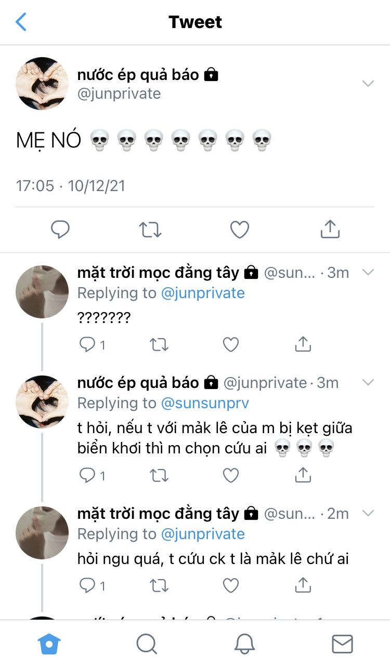Expand options chevron on the ??????? reply
The width and height of the screenshot is (390, 671).
pos(368,272)
